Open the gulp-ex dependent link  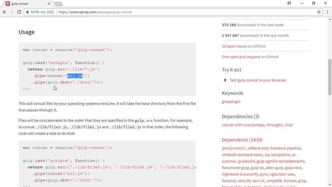pos(257,168)
